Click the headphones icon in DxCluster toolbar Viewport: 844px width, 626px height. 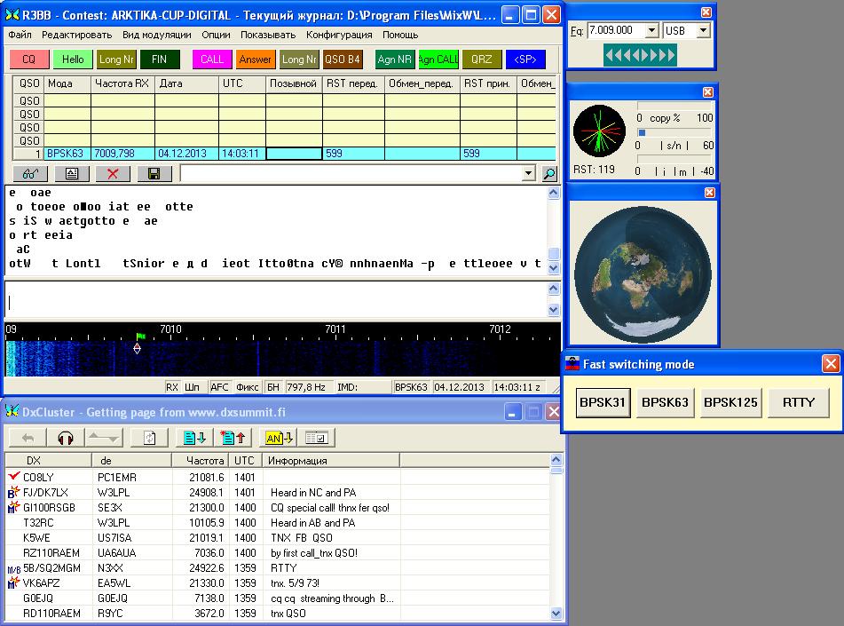(65, 438)
